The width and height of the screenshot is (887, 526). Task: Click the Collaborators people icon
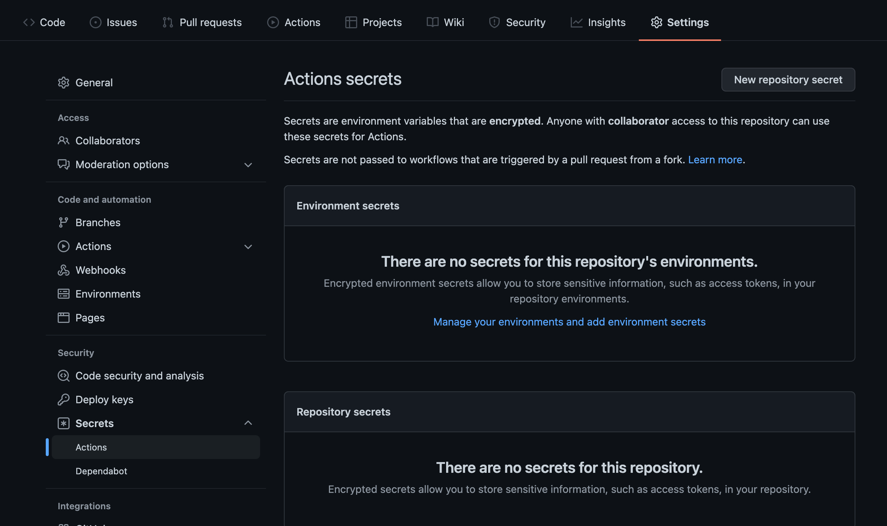(64, 141)
